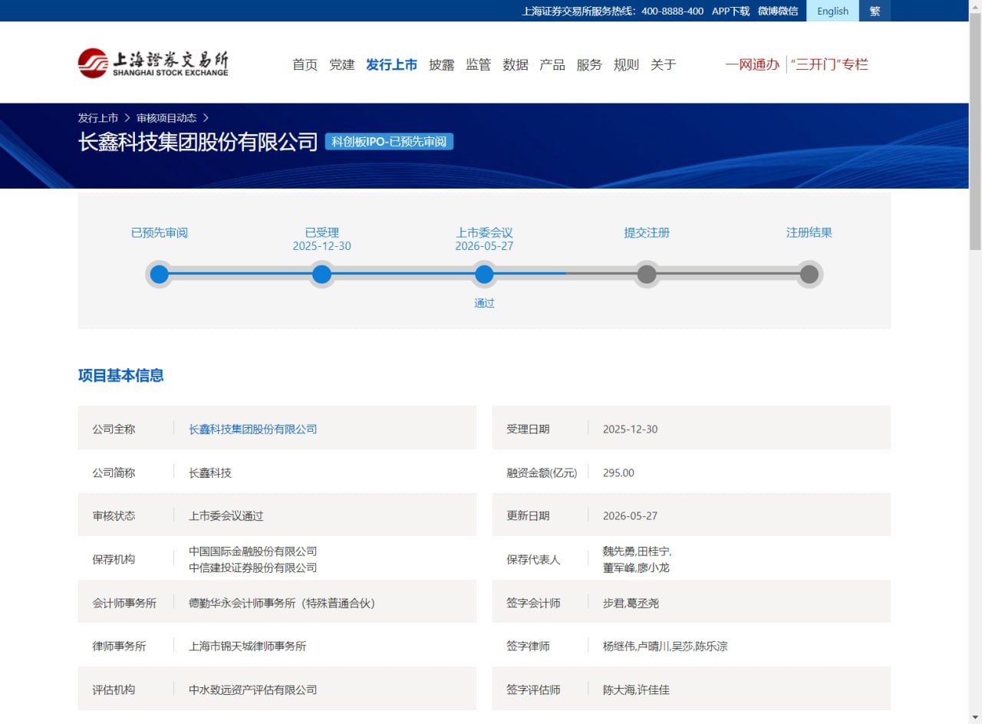Click the 更新日期 value 2026-05-27
This screenshot has width=982, height=724.
pos(630,515)
